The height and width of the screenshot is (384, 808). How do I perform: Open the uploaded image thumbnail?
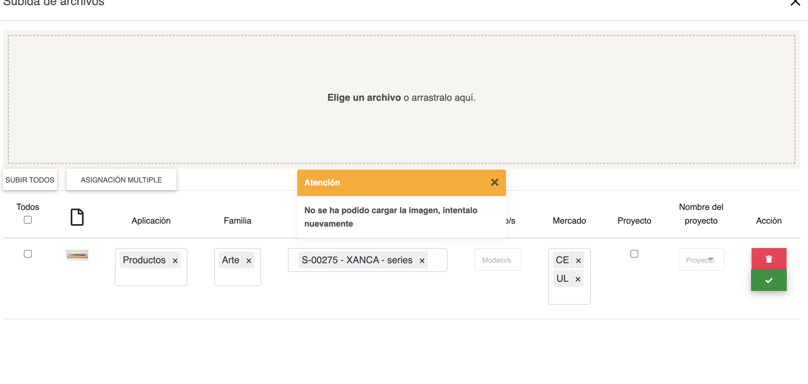pos(77,255)
